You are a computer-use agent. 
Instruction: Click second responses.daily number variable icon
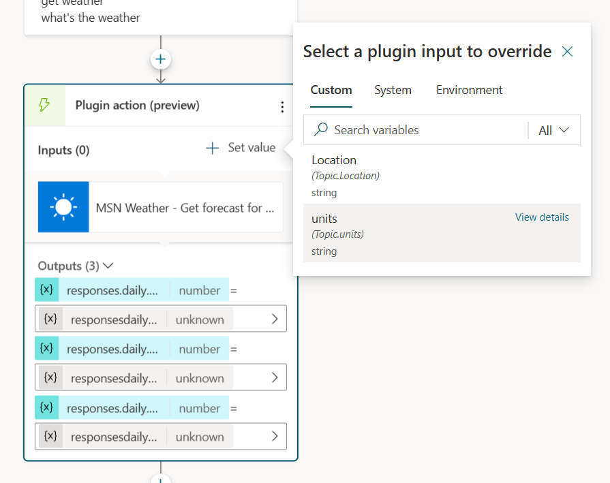coord(46,348)
